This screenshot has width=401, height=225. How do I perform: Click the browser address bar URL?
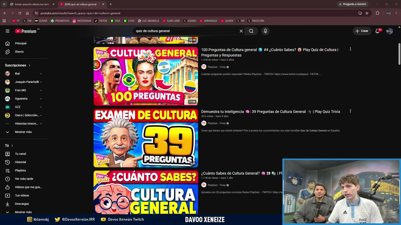pos(80,13)
